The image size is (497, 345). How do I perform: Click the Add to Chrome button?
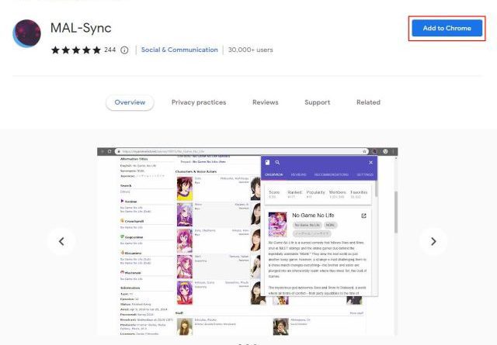click(447, 28)
